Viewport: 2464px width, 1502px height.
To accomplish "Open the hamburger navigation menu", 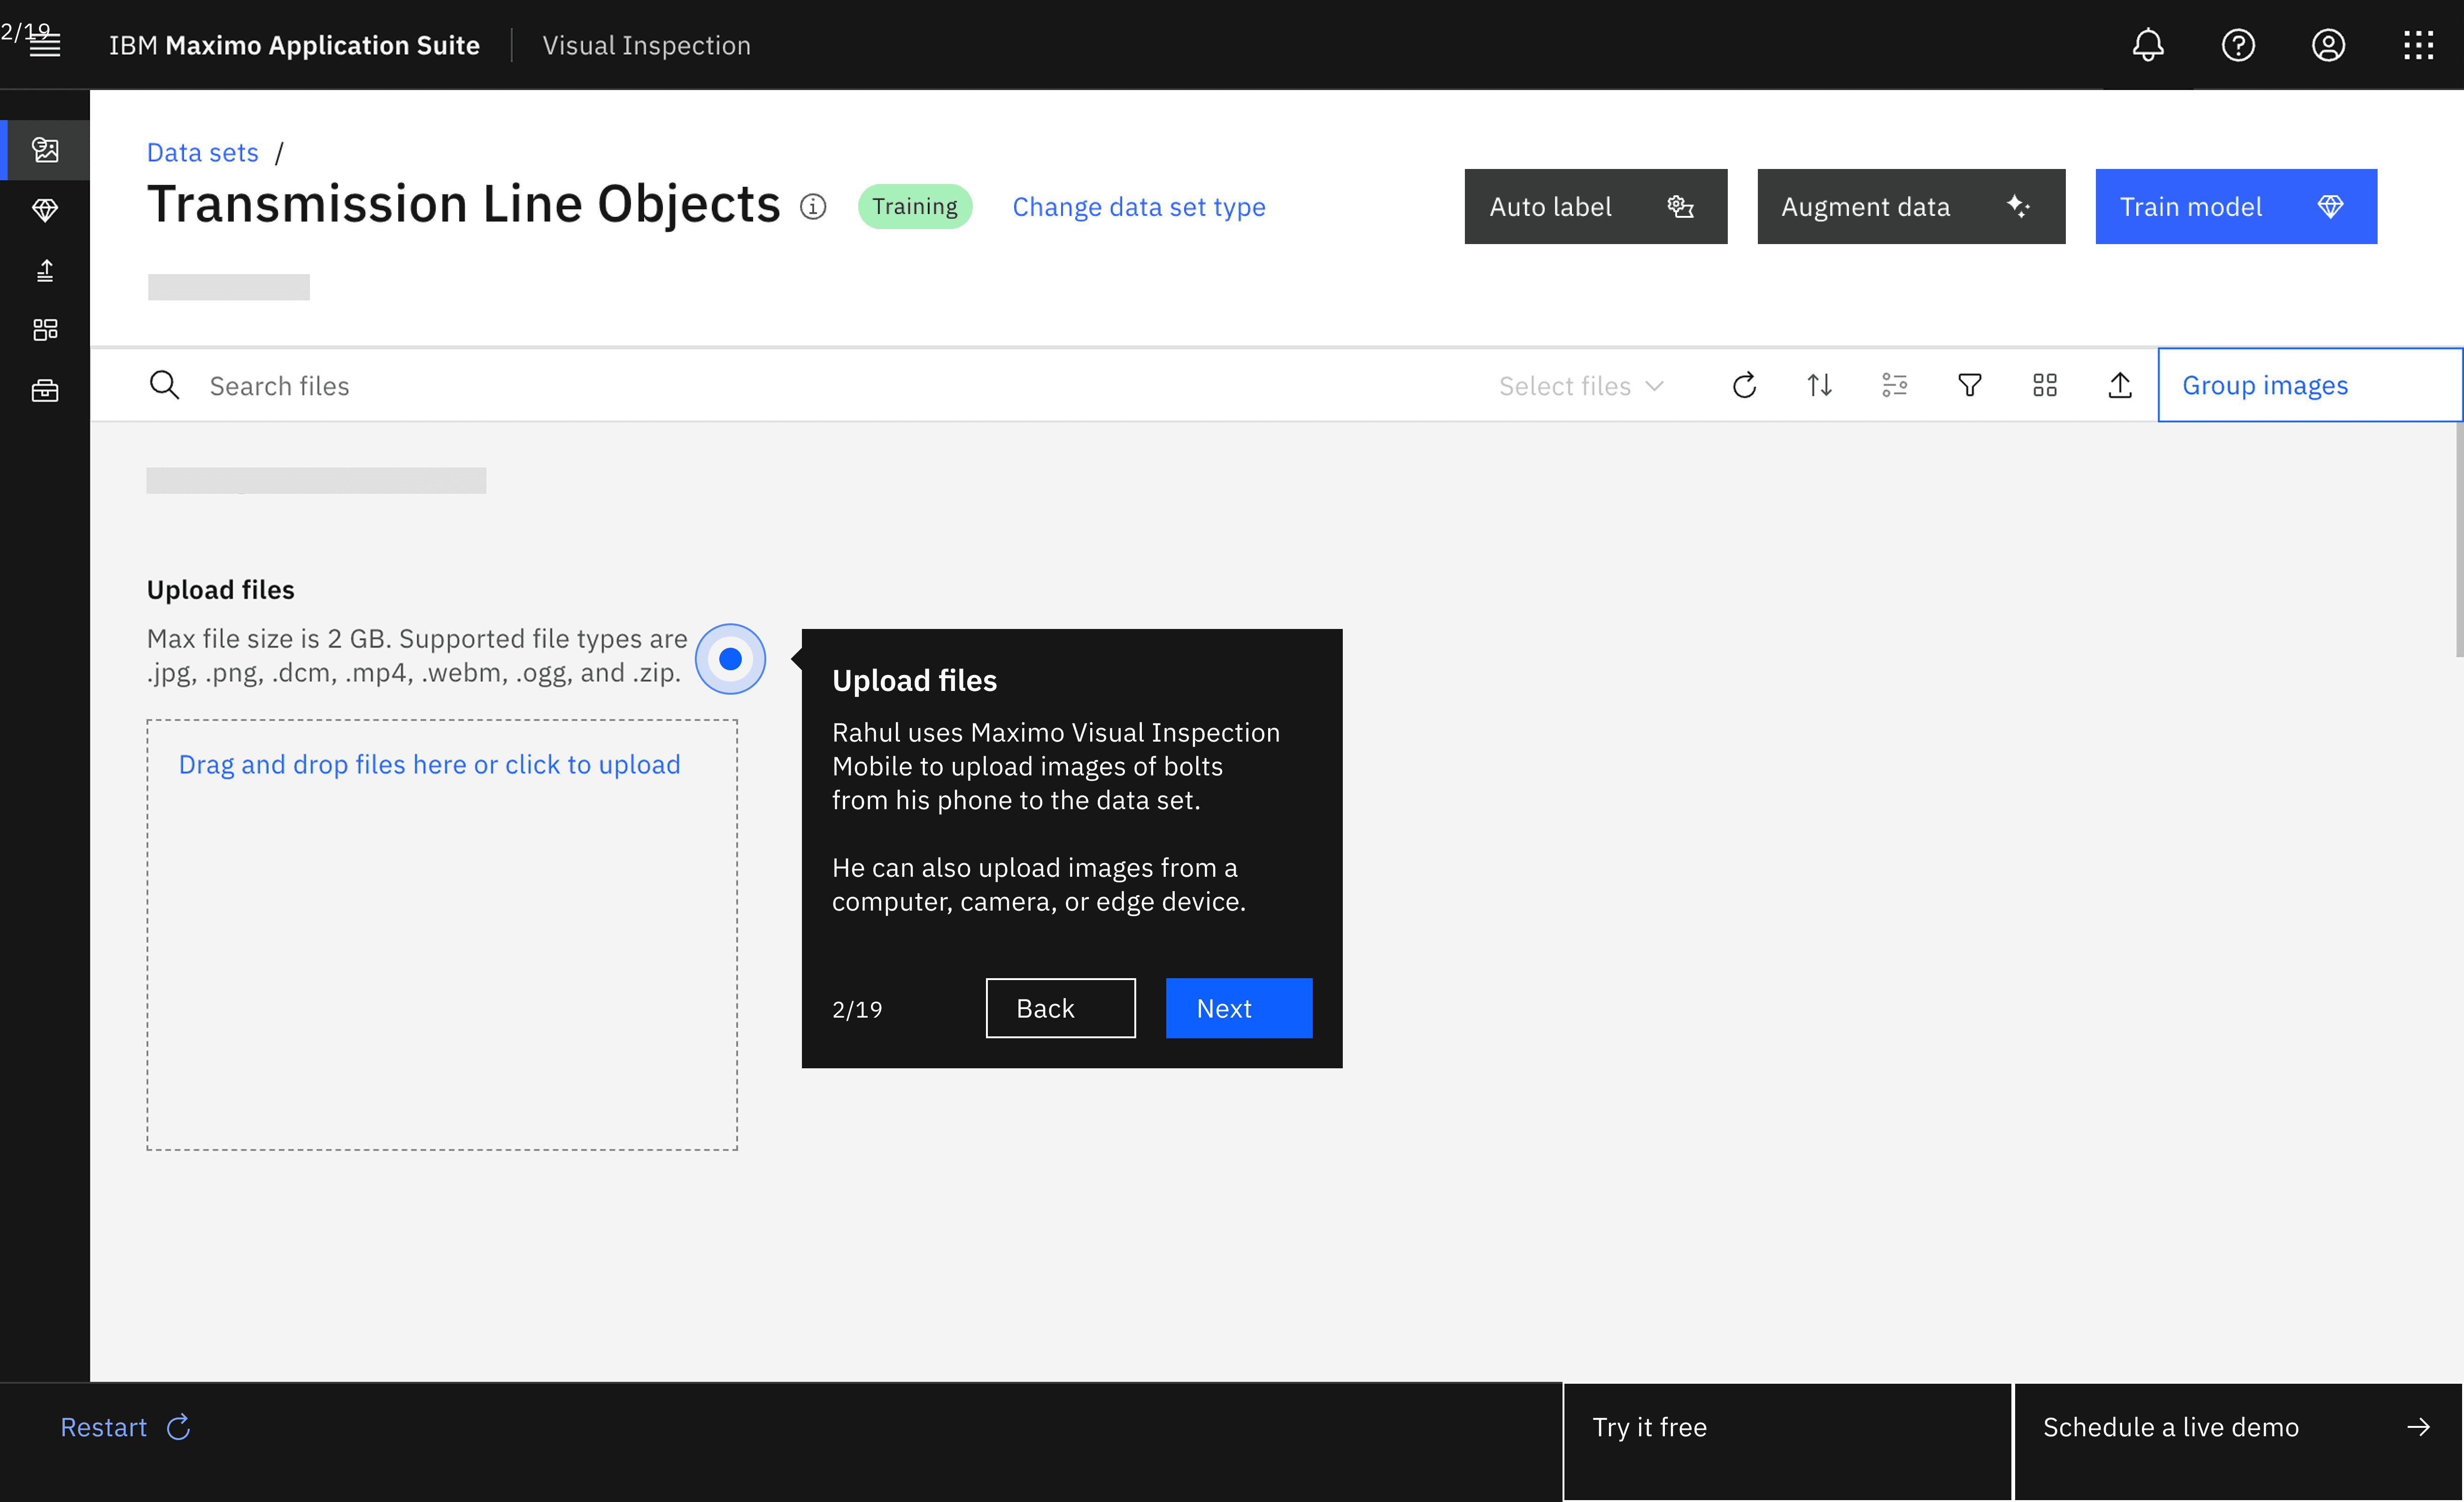I will point(45,45).
